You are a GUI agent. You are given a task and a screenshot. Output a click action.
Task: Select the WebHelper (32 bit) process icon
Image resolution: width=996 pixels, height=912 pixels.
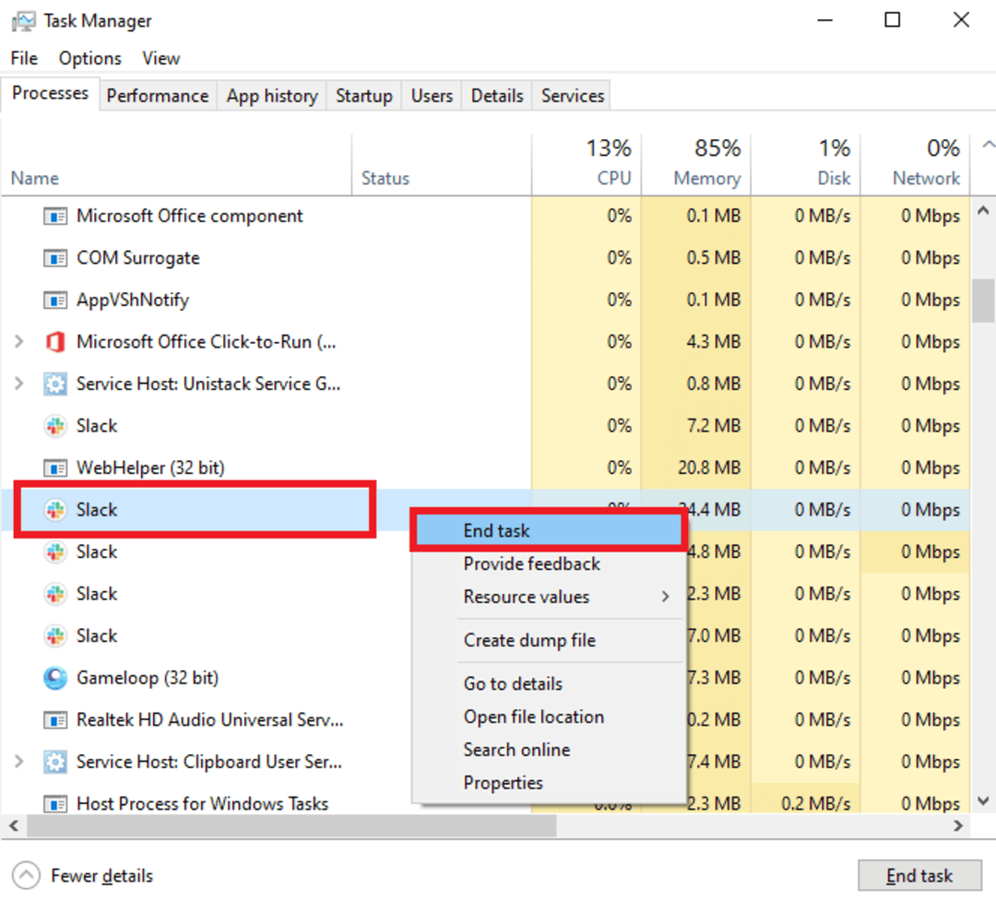coord(55,468)
